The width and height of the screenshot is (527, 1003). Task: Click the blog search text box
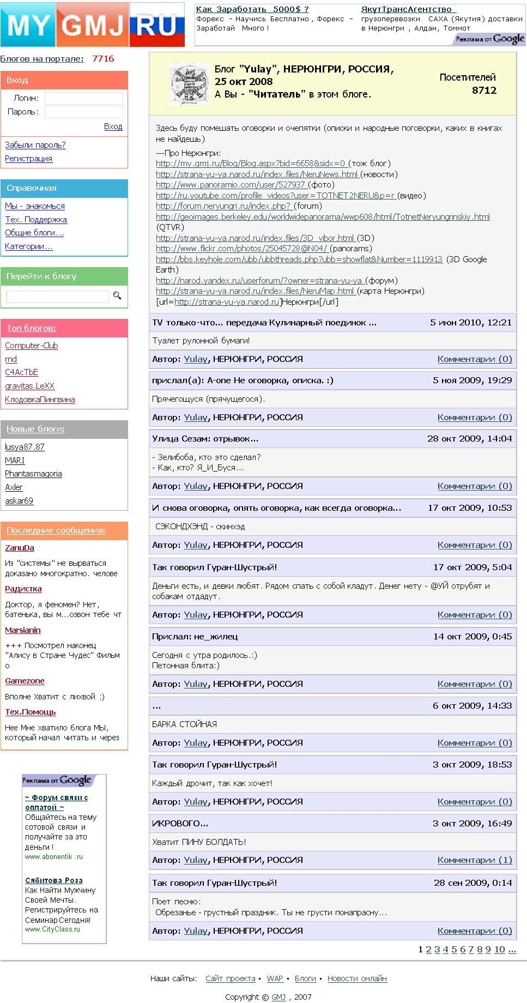point(57,297)
